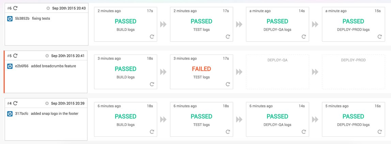Re-trigger pipeline run #6
Viewport: 391px width, 144px height.
click(x=15, y=8)
